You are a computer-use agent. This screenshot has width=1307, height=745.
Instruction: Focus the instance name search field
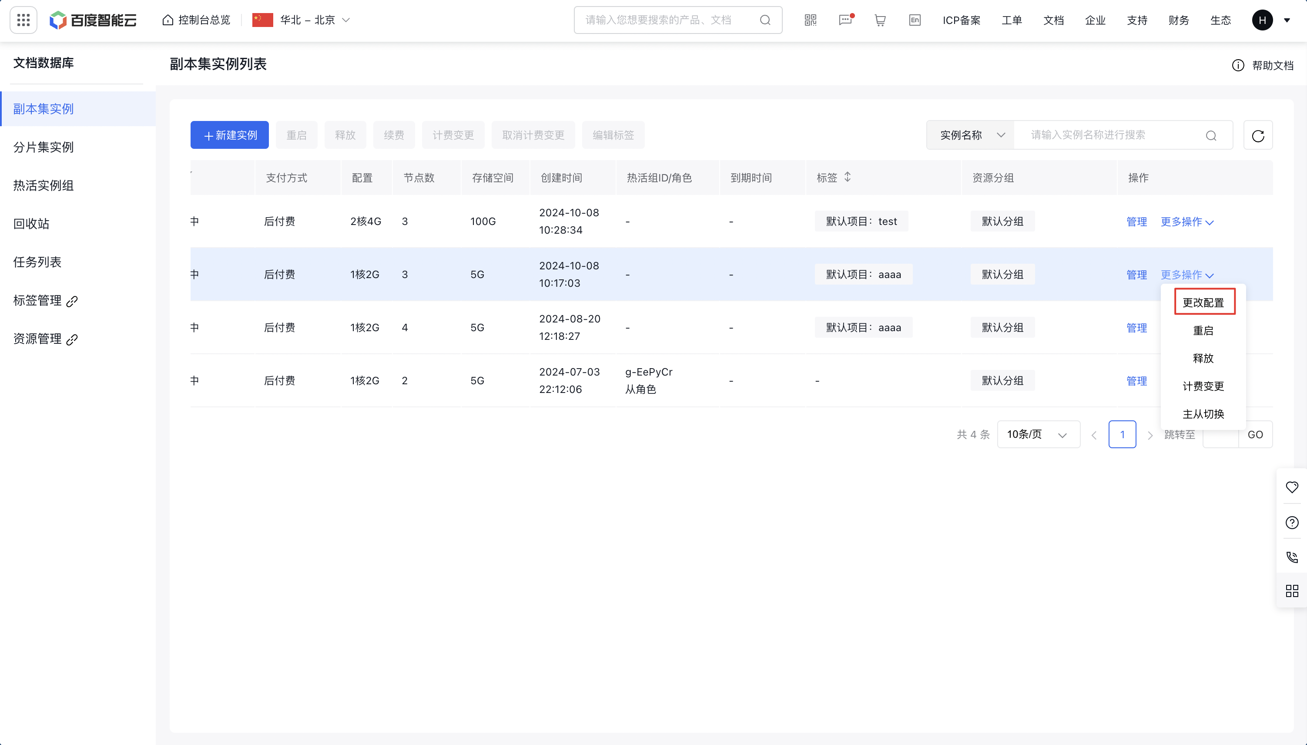(1123, 135)
